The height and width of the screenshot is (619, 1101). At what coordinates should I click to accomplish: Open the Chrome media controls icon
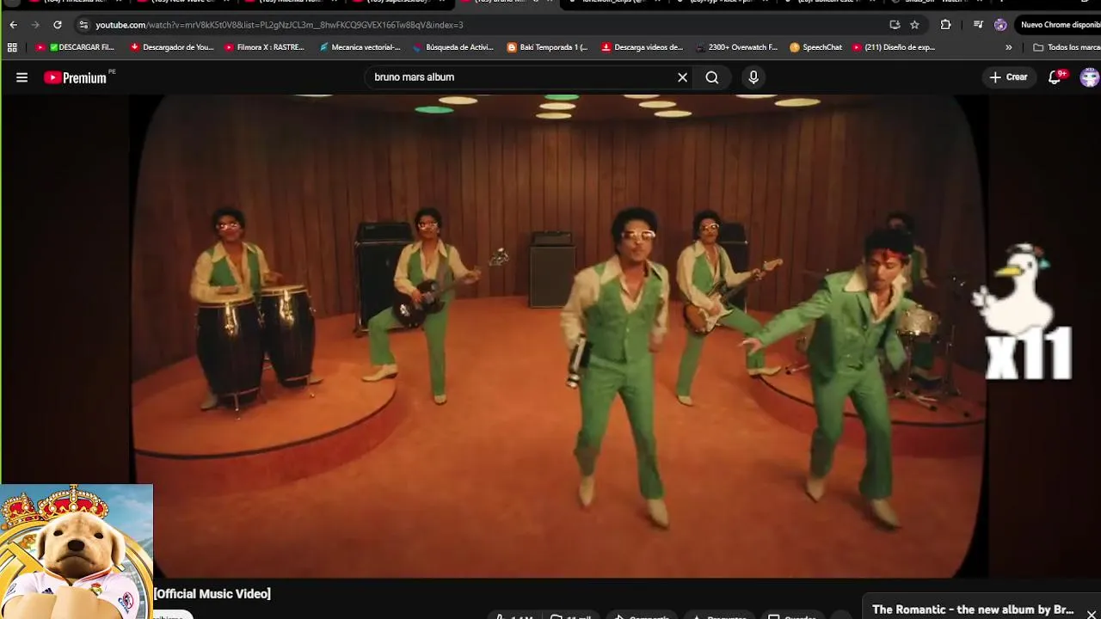click(978, 25)
